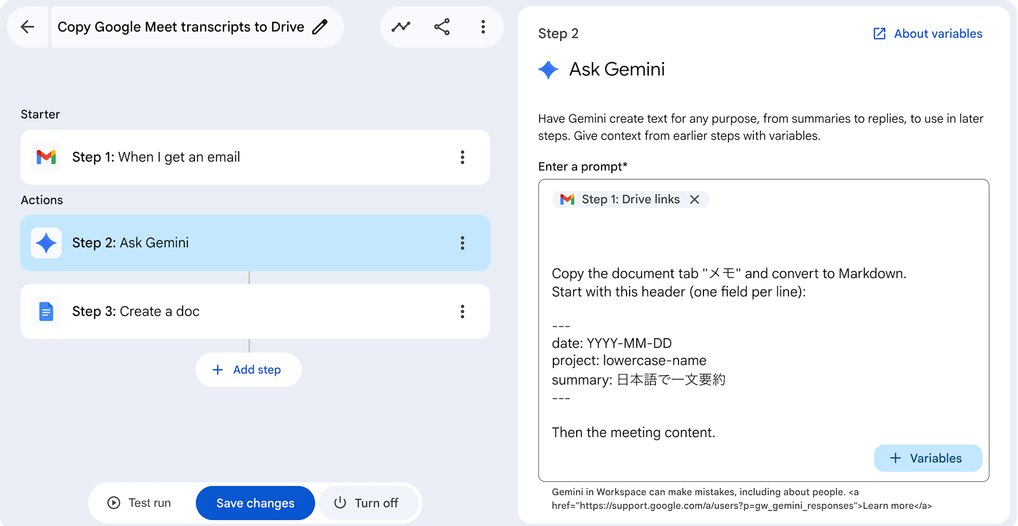This screenshot has height=526, width=1018.
Task: Open the top toolbar three-dot menu
Action: [x=483, y=27]
